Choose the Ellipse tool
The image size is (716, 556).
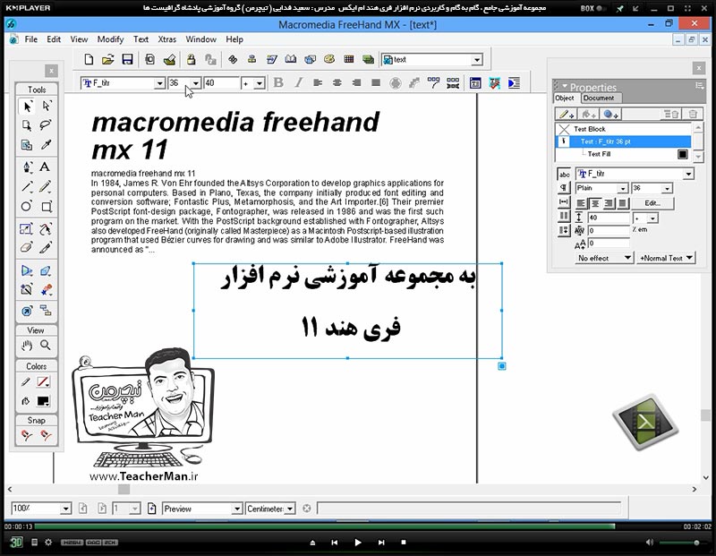27,206
